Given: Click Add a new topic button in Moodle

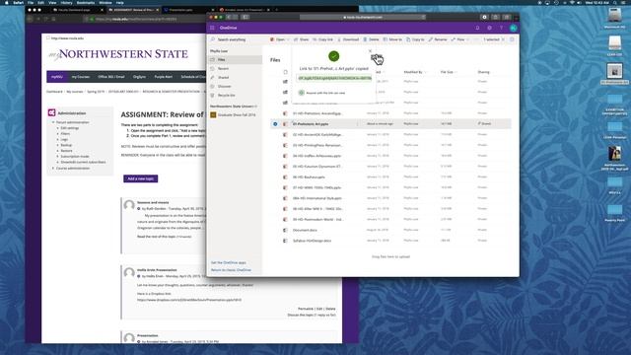Looking at the screenshot, I should coord(140,178).
